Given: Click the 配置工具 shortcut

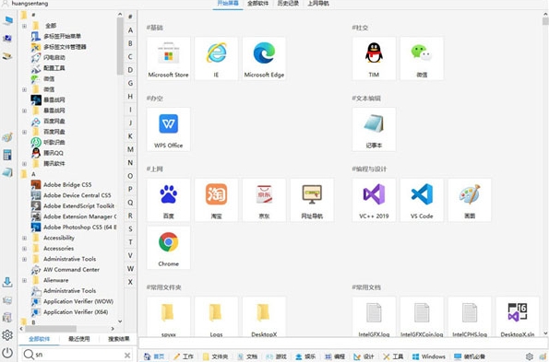Looking at the screenshot, I should coord(48,68).
